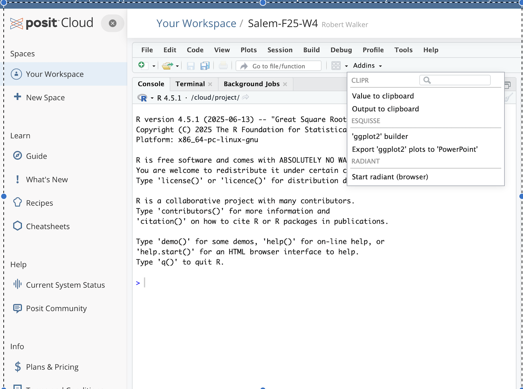Switch to the Background Jobs tab
Screen dimensions: 523x389
click(x=251, y=84)
